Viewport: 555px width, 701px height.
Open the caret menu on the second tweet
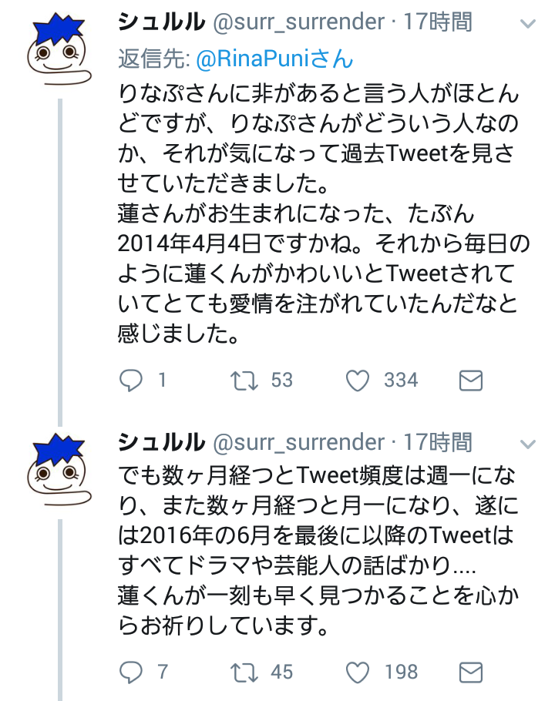(527, 443)
